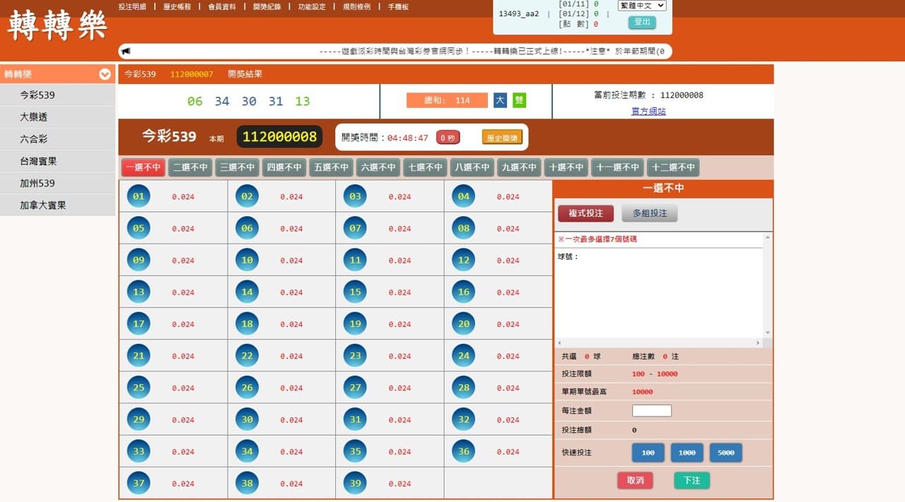Open the 繁體中文 language dropdown

pyautogui.click(x=642, y=6)
